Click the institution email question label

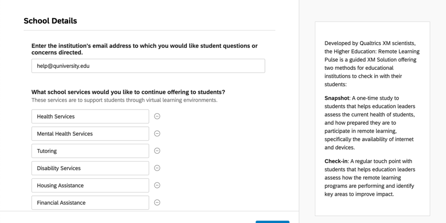click(144, 49)
